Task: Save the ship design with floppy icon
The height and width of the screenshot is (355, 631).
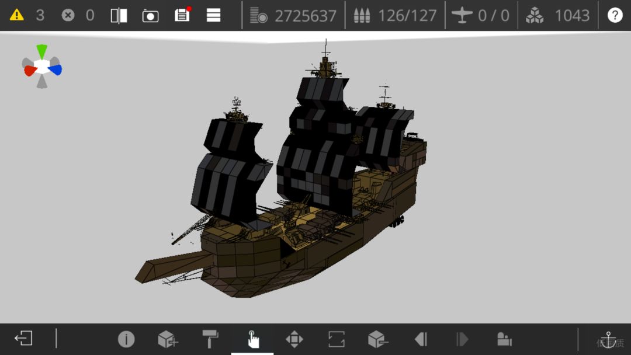Action: point(182,15)
